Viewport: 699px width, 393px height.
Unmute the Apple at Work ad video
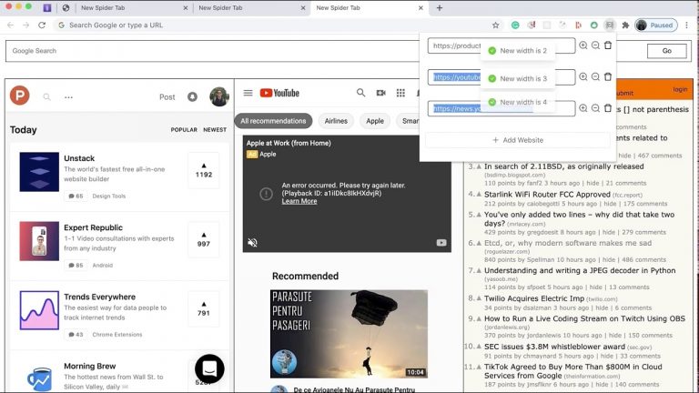(x=252, y=242)
